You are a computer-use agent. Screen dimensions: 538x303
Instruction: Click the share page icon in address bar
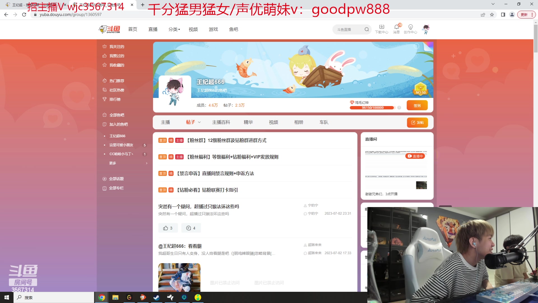pos(483,15)
